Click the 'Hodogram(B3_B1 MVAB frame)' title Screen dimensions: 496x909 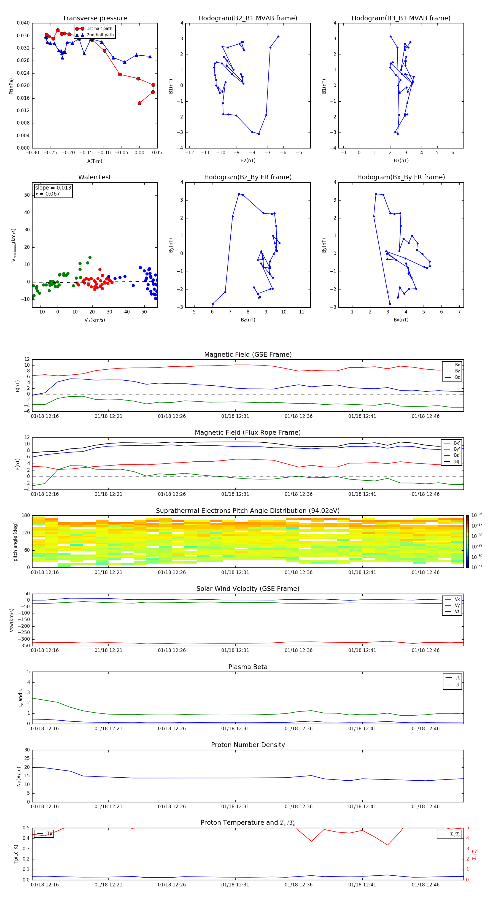401,18
